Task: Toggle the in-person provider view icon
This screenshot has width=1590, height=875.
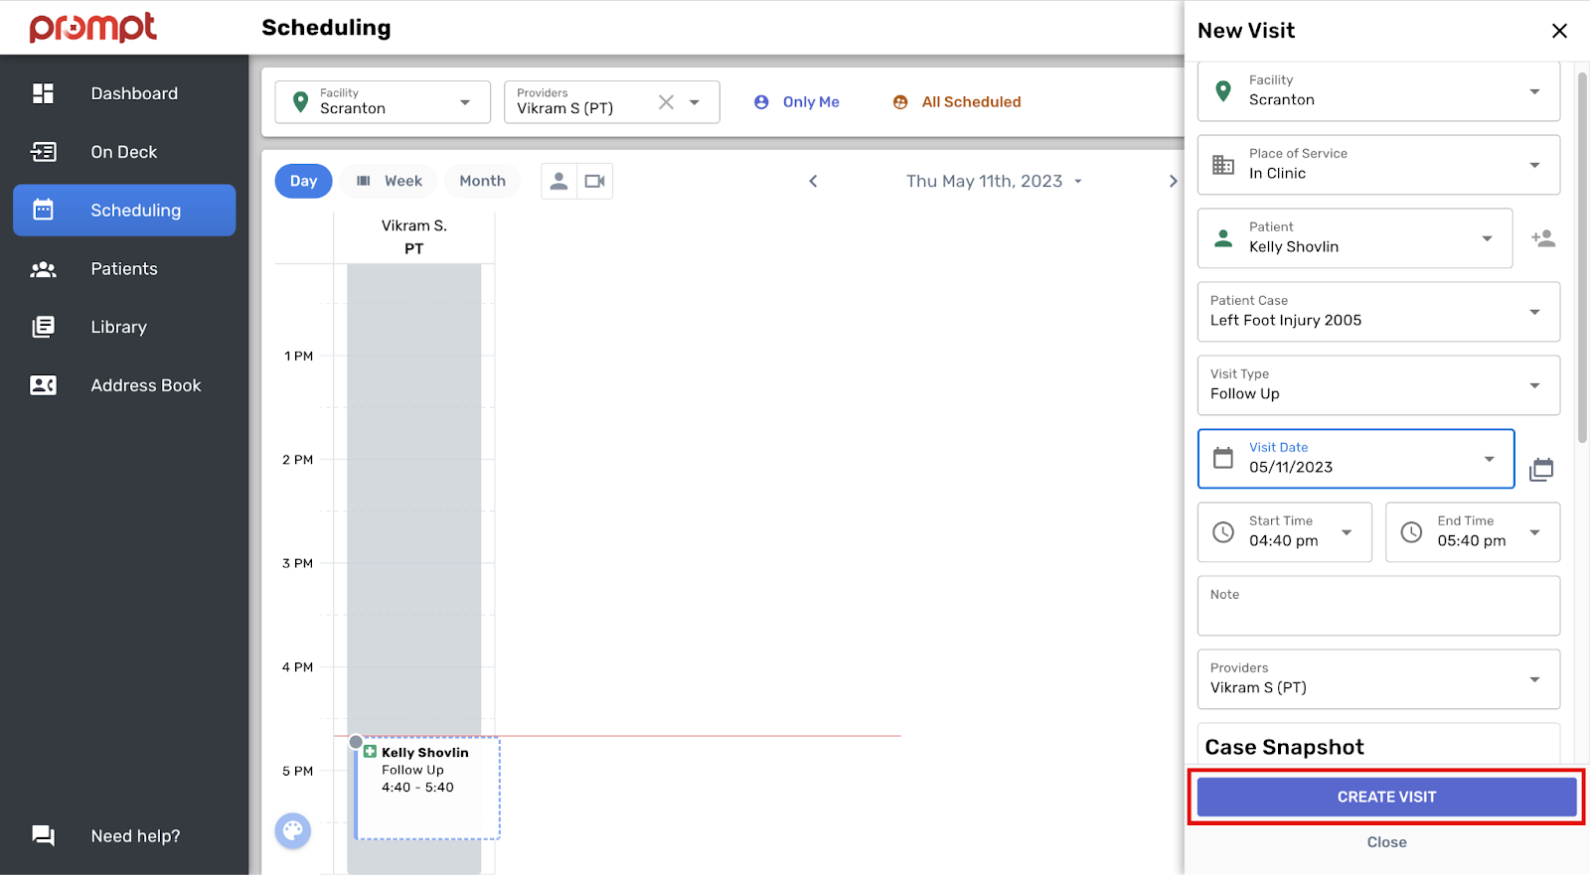Action: 558,181
